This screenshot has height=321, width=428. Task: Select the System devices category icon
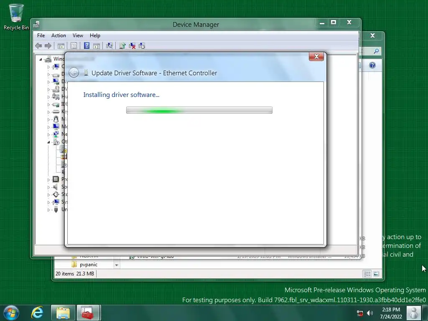56,202
